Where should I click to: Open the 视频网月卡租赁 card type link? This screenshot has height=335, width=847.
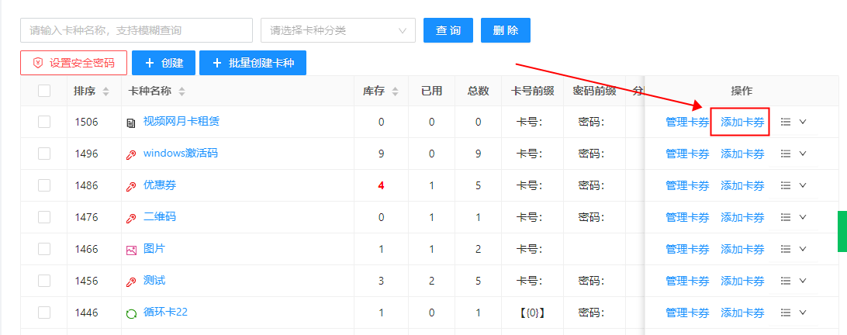click(x=181, y=121)
